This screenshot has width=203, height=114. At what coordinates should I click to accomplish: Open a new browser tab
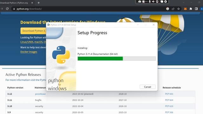[39, 3]
